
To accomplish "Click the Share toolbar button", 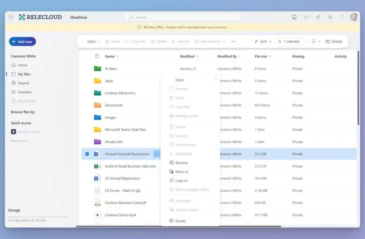I will click(x=112, y=41).
